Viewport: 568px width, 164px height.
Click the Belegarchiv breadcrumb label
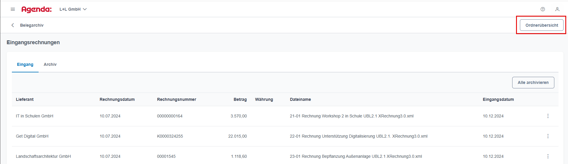click(x=32, y=25)
